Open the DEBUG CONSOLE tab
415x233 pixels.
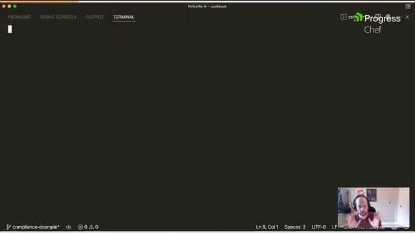(58, 17)
